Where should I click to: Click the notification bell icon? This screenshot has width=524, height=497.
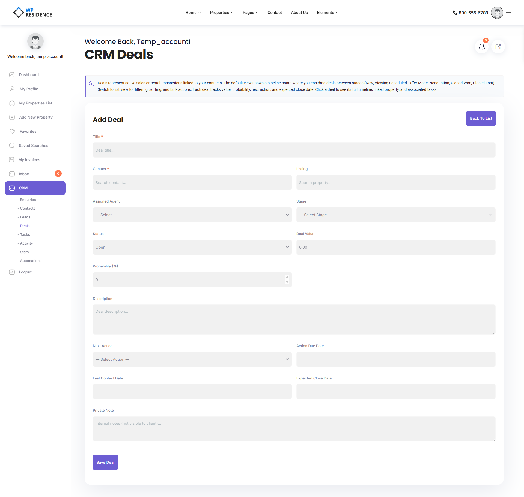481,47
